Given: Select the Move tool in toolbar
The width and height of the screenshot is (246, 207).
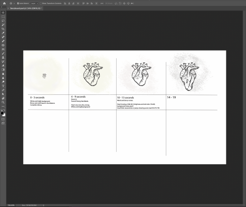Looking at the screenshot, I should 3,13.
